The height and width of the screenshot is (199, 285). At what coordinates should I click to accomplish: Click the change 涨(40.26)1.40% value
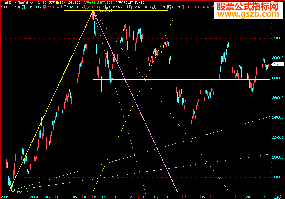[195, 7]
